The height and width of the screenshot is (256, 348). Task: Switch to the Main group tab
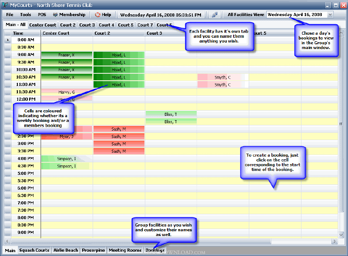point(10,250)
